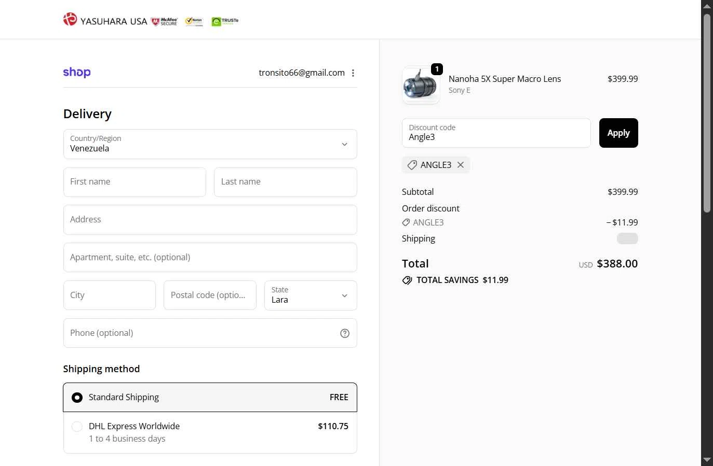Click the tronsito66@gmail.com email text
This screenshot has width=713, height=466.
pyautogui.click(x=302, y=73)
